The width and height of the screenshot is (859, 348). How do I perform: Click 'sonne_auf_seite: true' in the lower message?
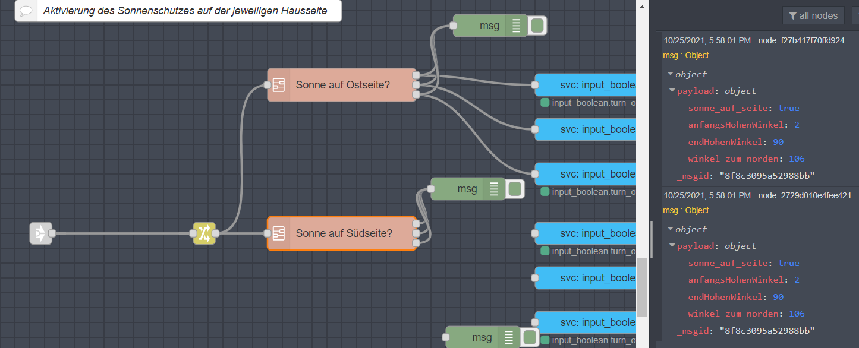[x=744, y=263]
